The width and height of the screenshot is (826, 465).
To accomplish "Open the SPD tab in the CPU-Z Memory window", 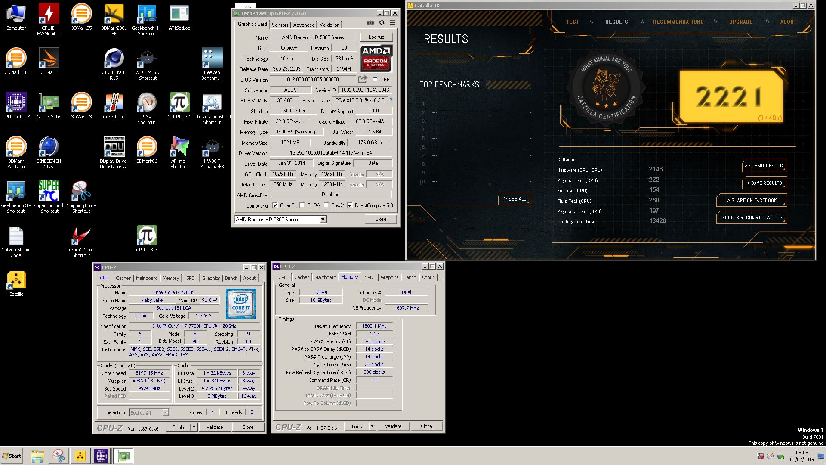I will [369, 277].
